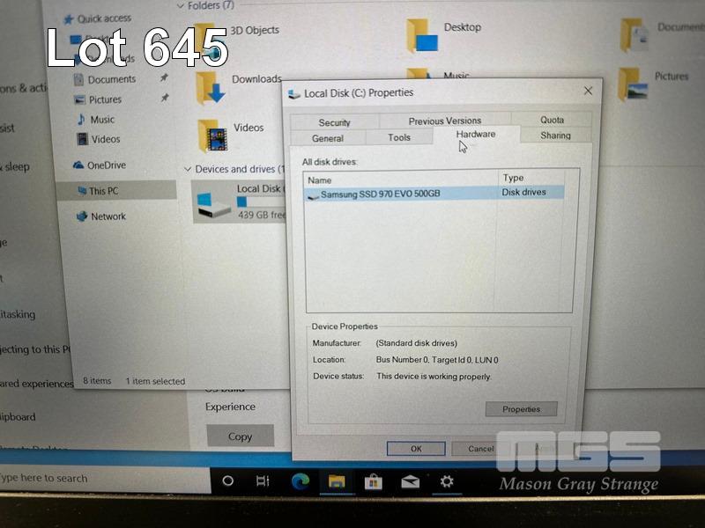Viewport: 705px width, 528px height.
Task: Open the Desktop folder icon
Action: [x=422, y=35]
